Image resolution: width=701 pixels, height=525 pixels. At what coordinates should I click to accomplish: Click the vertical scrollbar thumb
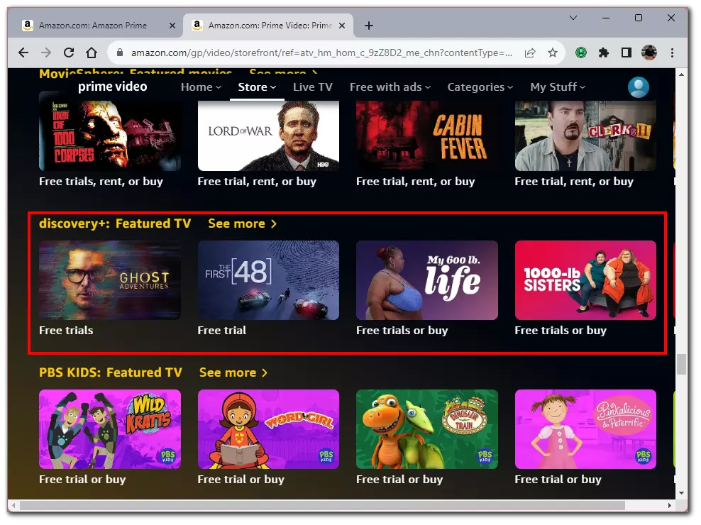click(x=681, y=364)
